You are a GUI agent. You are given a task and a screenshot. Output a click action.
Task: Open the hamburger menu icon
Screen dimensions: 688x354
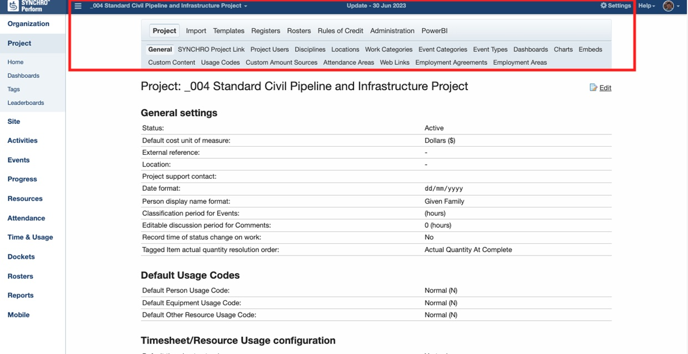click(x=78, y=6)
